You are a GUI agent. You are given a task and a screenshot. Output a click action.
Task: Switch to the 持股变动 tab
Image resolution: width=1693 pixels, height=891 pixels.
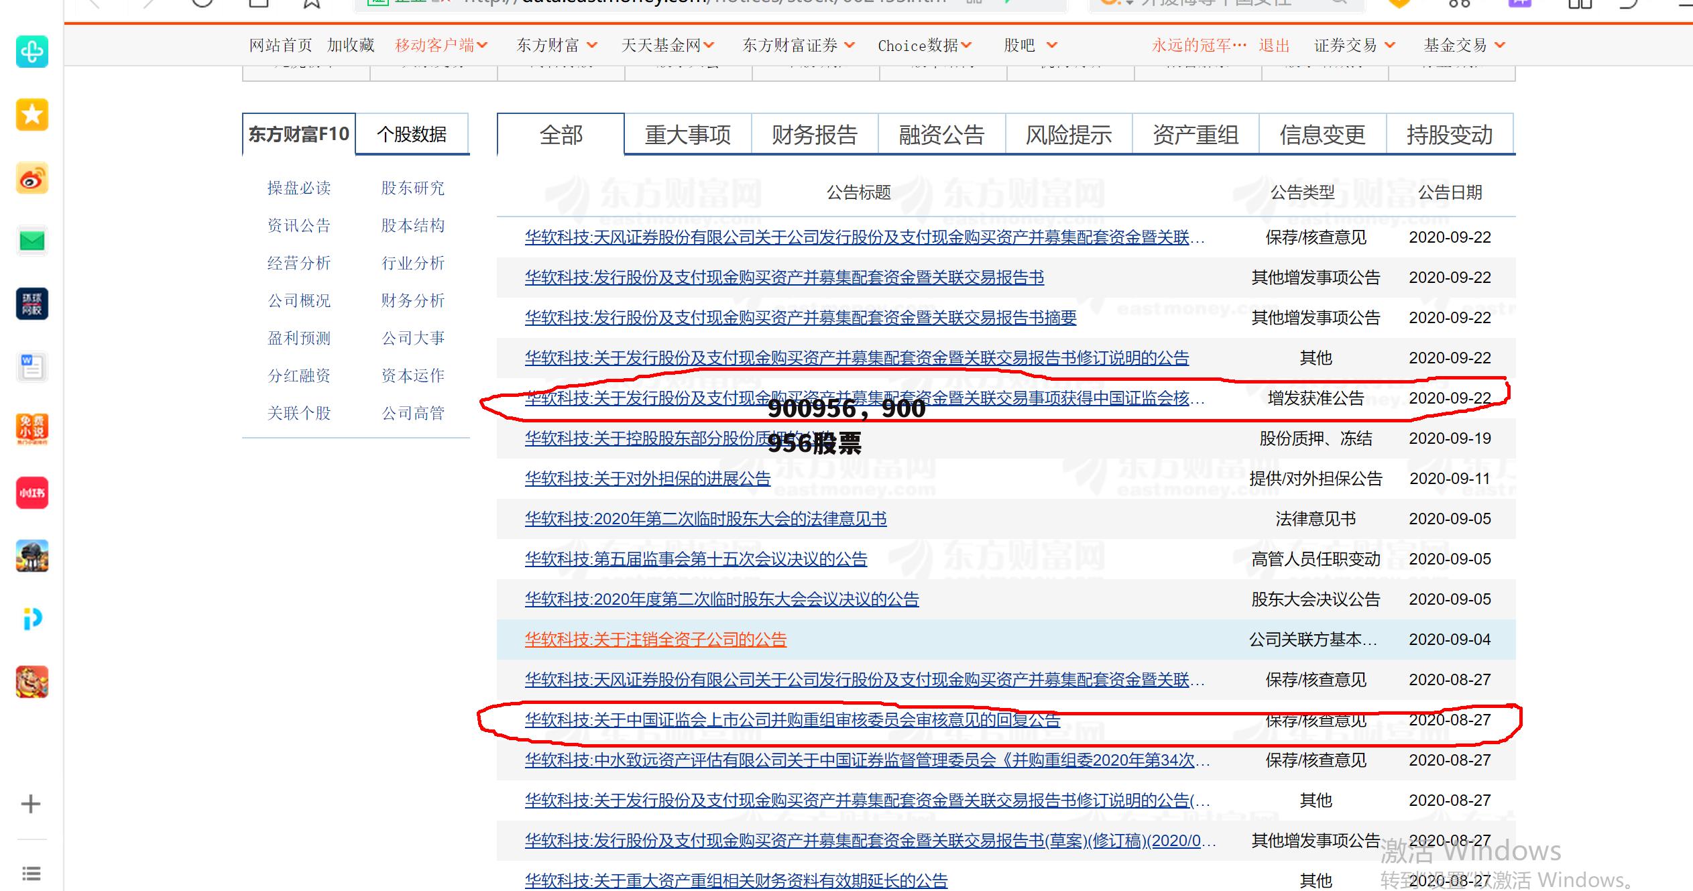click(x=1450, y=135)
